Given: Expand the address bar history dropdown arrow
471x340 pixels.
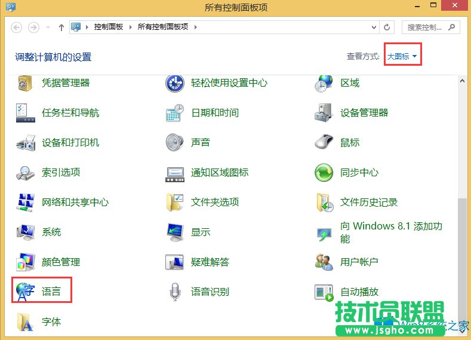Looking at the screenshot, I should point(374,27).
